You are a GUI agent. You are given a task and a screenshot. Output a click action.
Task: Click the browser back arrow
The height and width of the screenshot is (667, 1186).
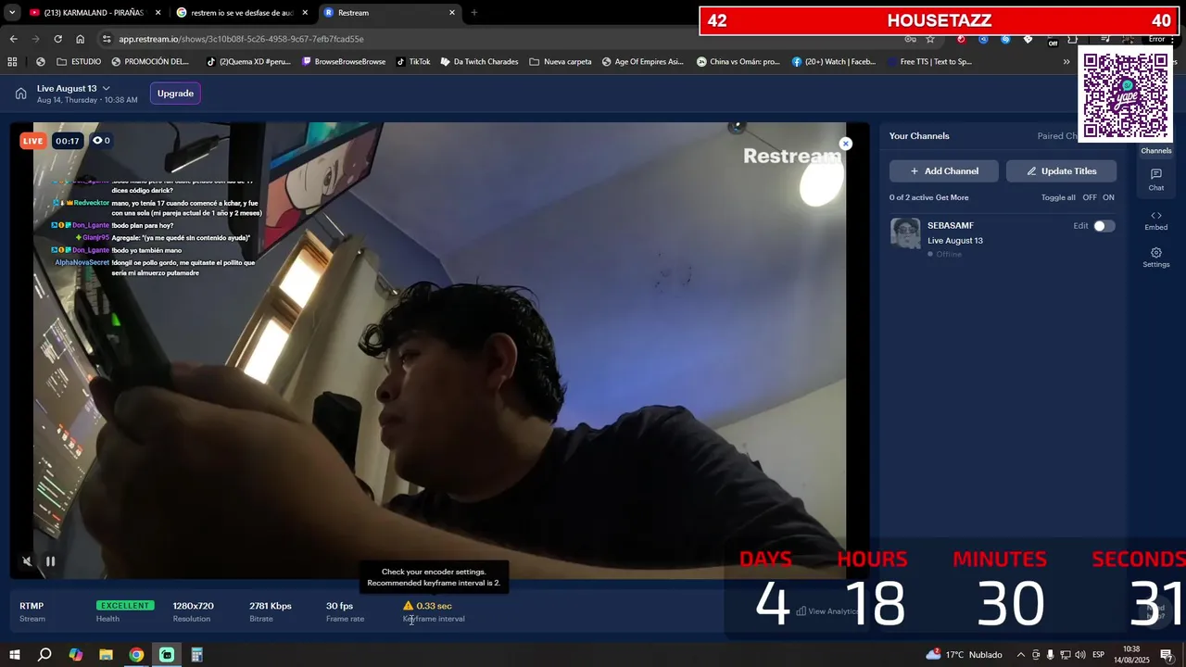tap(13, 39)
